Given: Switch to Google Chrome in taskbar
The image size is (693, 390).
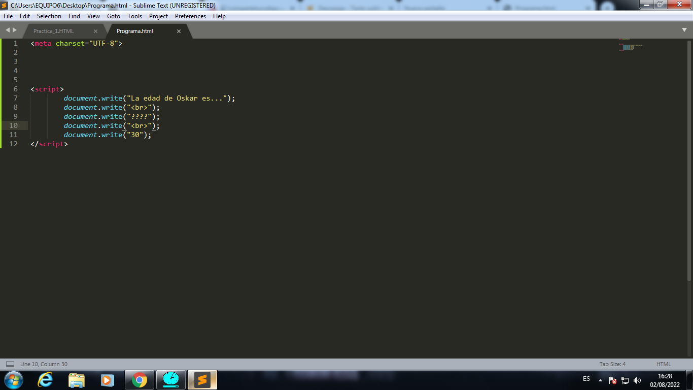Looking at the screenshot, I should (140, 380).
